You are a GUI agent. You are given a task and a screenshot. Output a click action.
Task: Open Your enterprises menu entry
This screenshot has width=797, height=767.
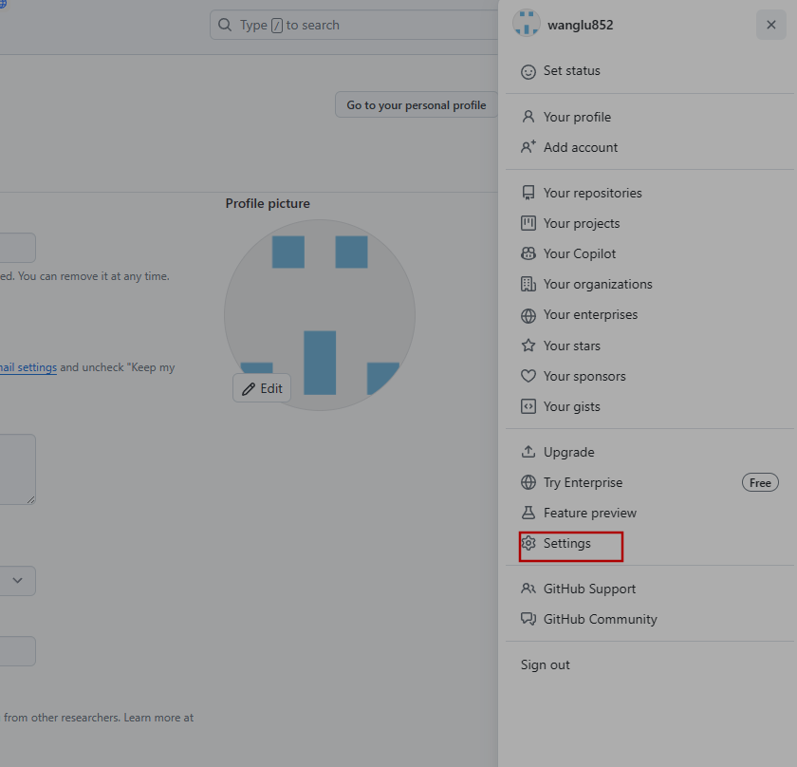pyautogui.click(x=590, y=314)
